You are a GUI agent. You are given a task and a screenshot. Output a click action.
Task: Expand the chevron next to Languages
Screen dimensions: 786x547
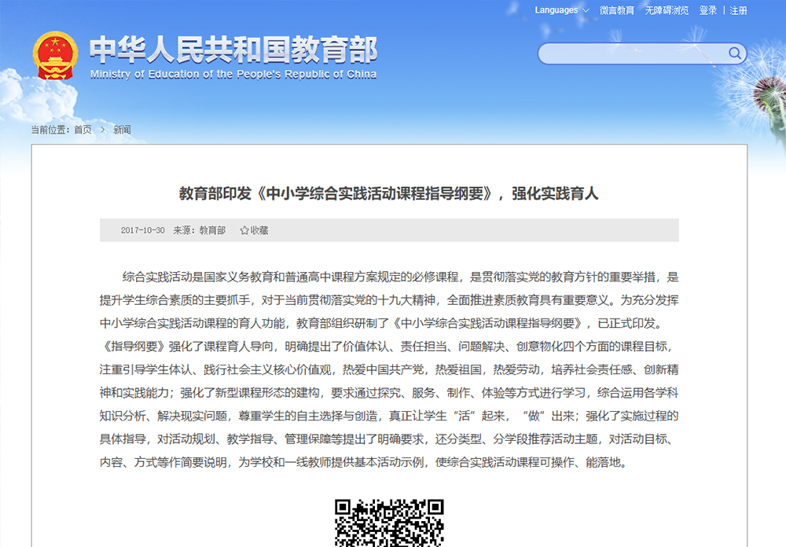point(586,10)
